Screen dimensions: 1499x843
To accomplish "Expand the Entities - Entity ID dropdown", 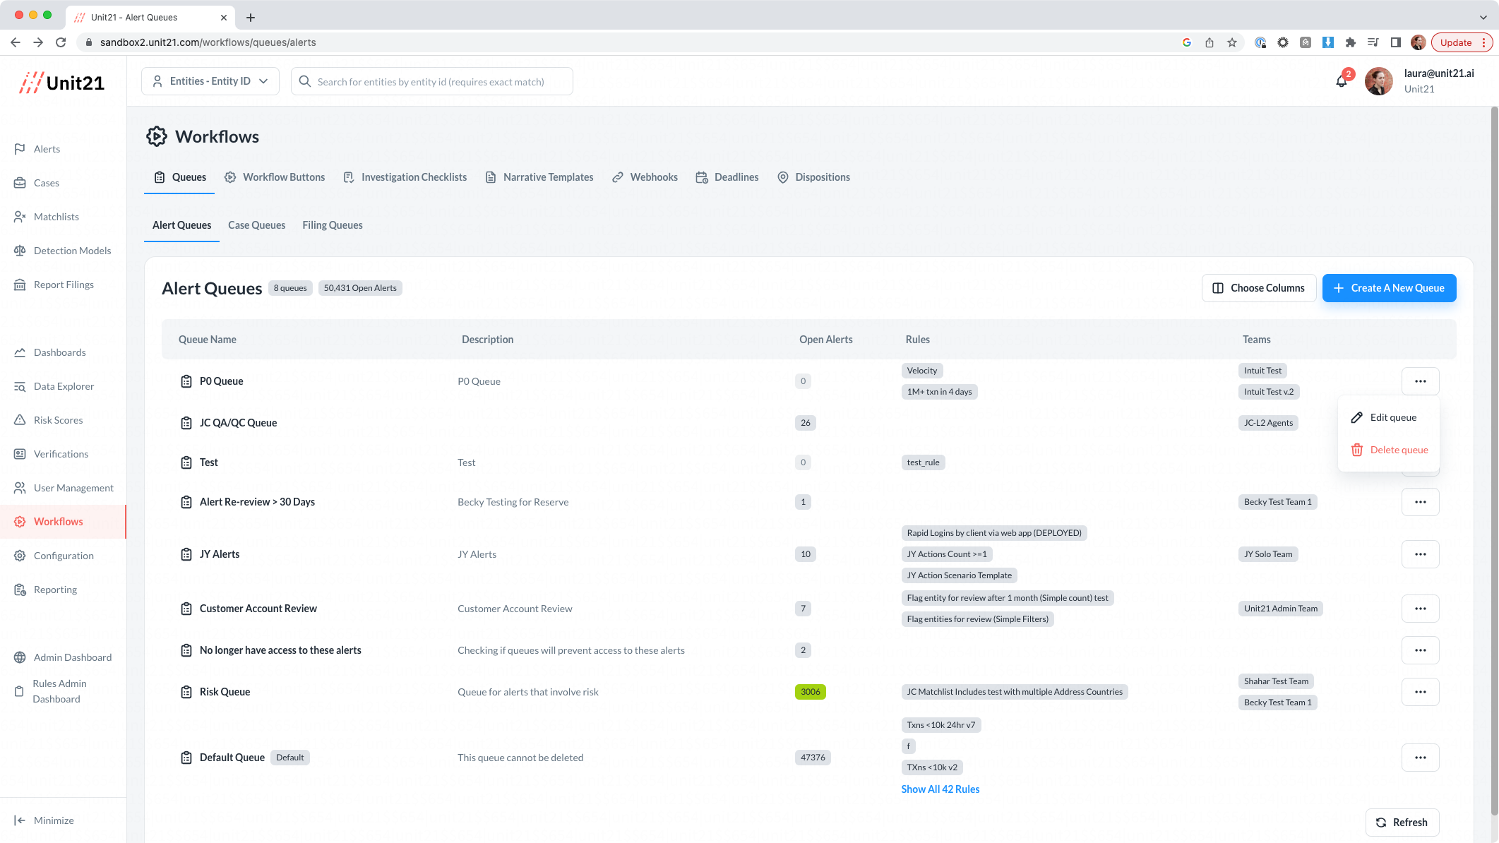I will point(210,81).
